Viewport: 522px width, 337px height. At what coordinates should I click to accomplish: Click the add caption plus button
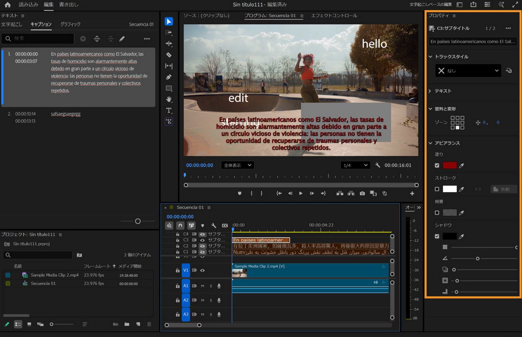click(83, 38)
